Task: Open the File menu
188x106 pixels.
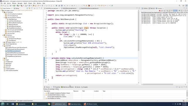Action: [x=1, y=3]
